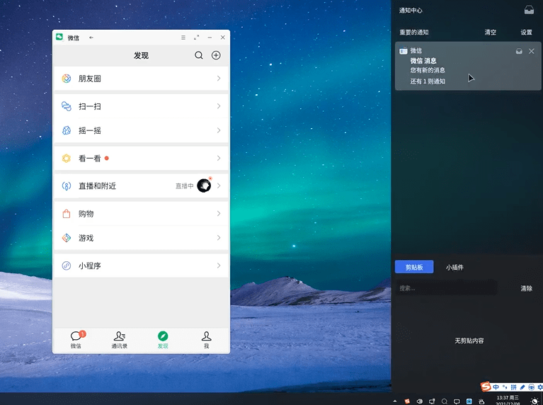Expand 小程序 row chevron
This screenshot has height=405, width=543.
(219, 266)
